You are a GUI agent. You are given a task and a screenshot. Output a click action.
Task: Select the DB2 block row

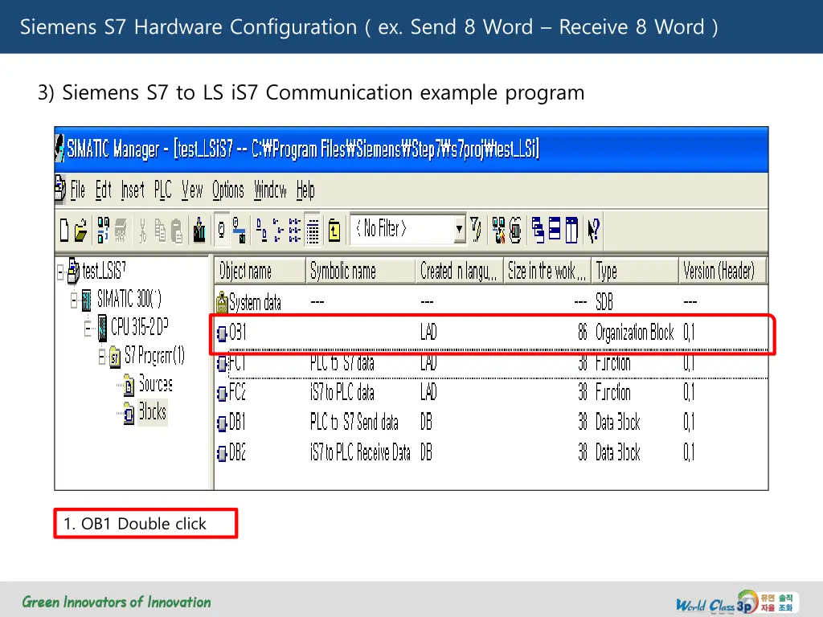click(x=491, y=452)
